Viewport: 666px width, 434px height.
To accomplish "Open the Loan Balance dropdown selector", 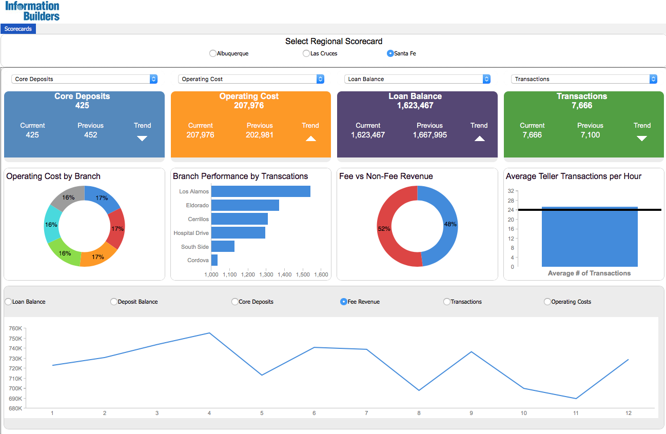I will click(x=417, y=79).
